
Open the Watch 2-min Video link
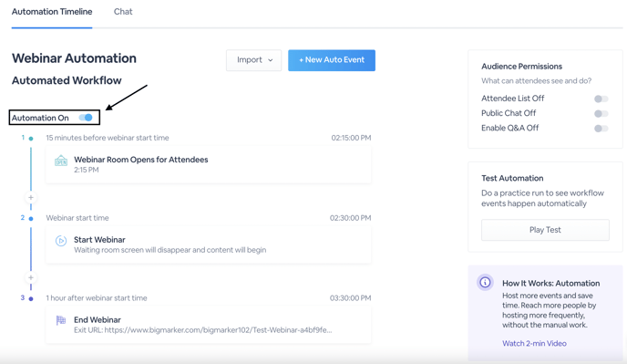coord(534,343)
